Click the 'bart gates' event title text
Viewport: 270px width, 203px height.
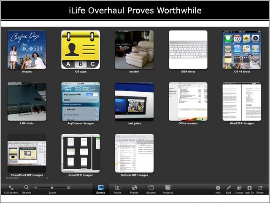pos(134,123)
